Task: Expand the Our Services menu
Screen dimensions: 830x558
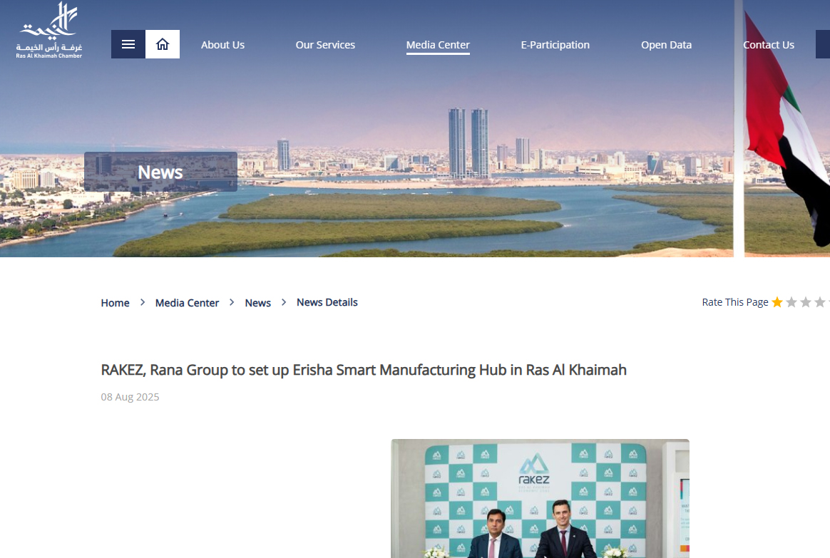Action: (x=325, y=45)
